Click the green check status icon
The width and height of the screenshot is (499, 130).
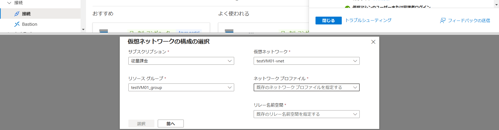(x=347, y=8)
